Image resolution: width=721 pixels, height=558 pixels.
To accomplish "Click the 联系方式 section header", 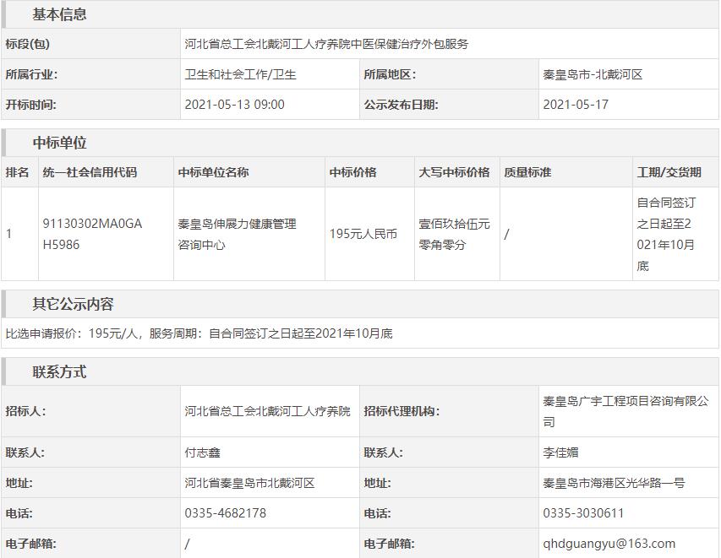I will coord(59,372).
